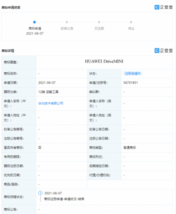This screenshot has height=214, width=176.
Task: Click the 申请/注册号 field label
Action: pos(98,83)
